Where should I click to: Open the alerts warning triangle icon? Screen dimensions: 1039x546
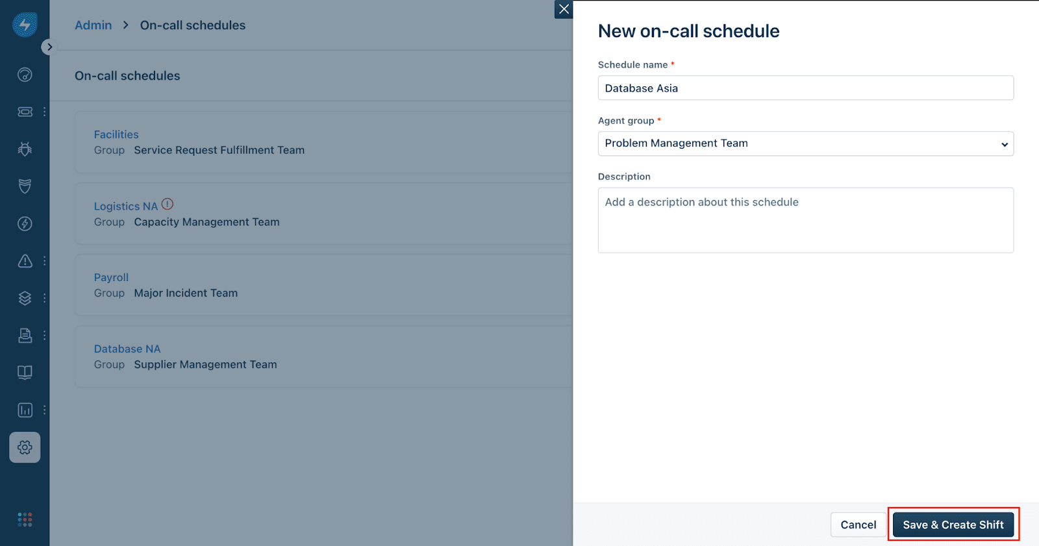(25, 261)
